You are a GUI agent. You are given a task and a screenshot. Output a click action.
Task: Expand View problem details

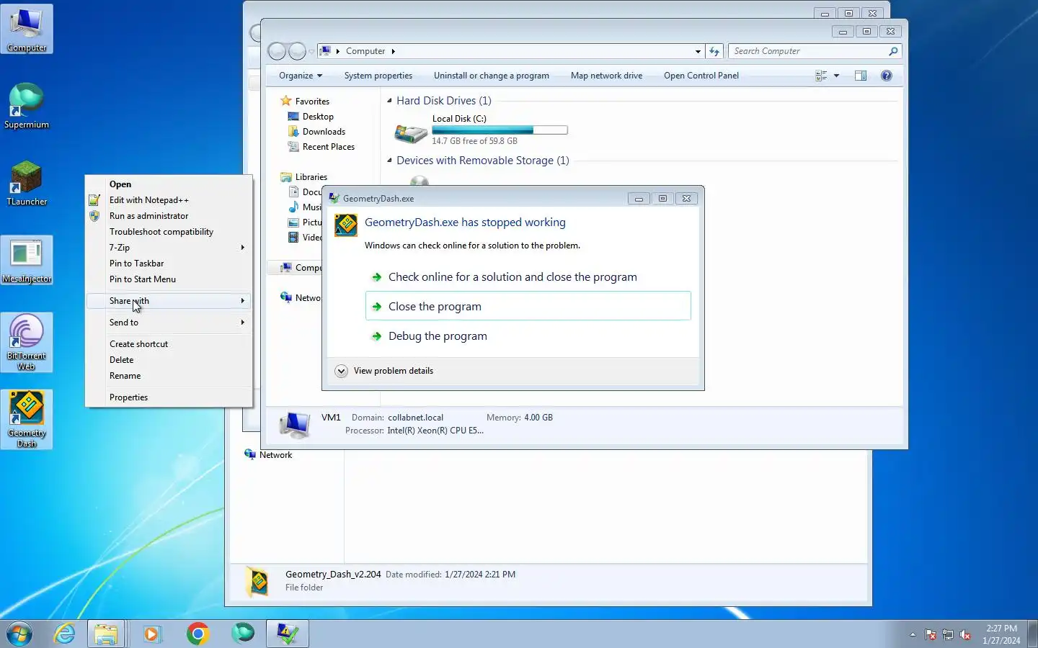click(385, 371)
